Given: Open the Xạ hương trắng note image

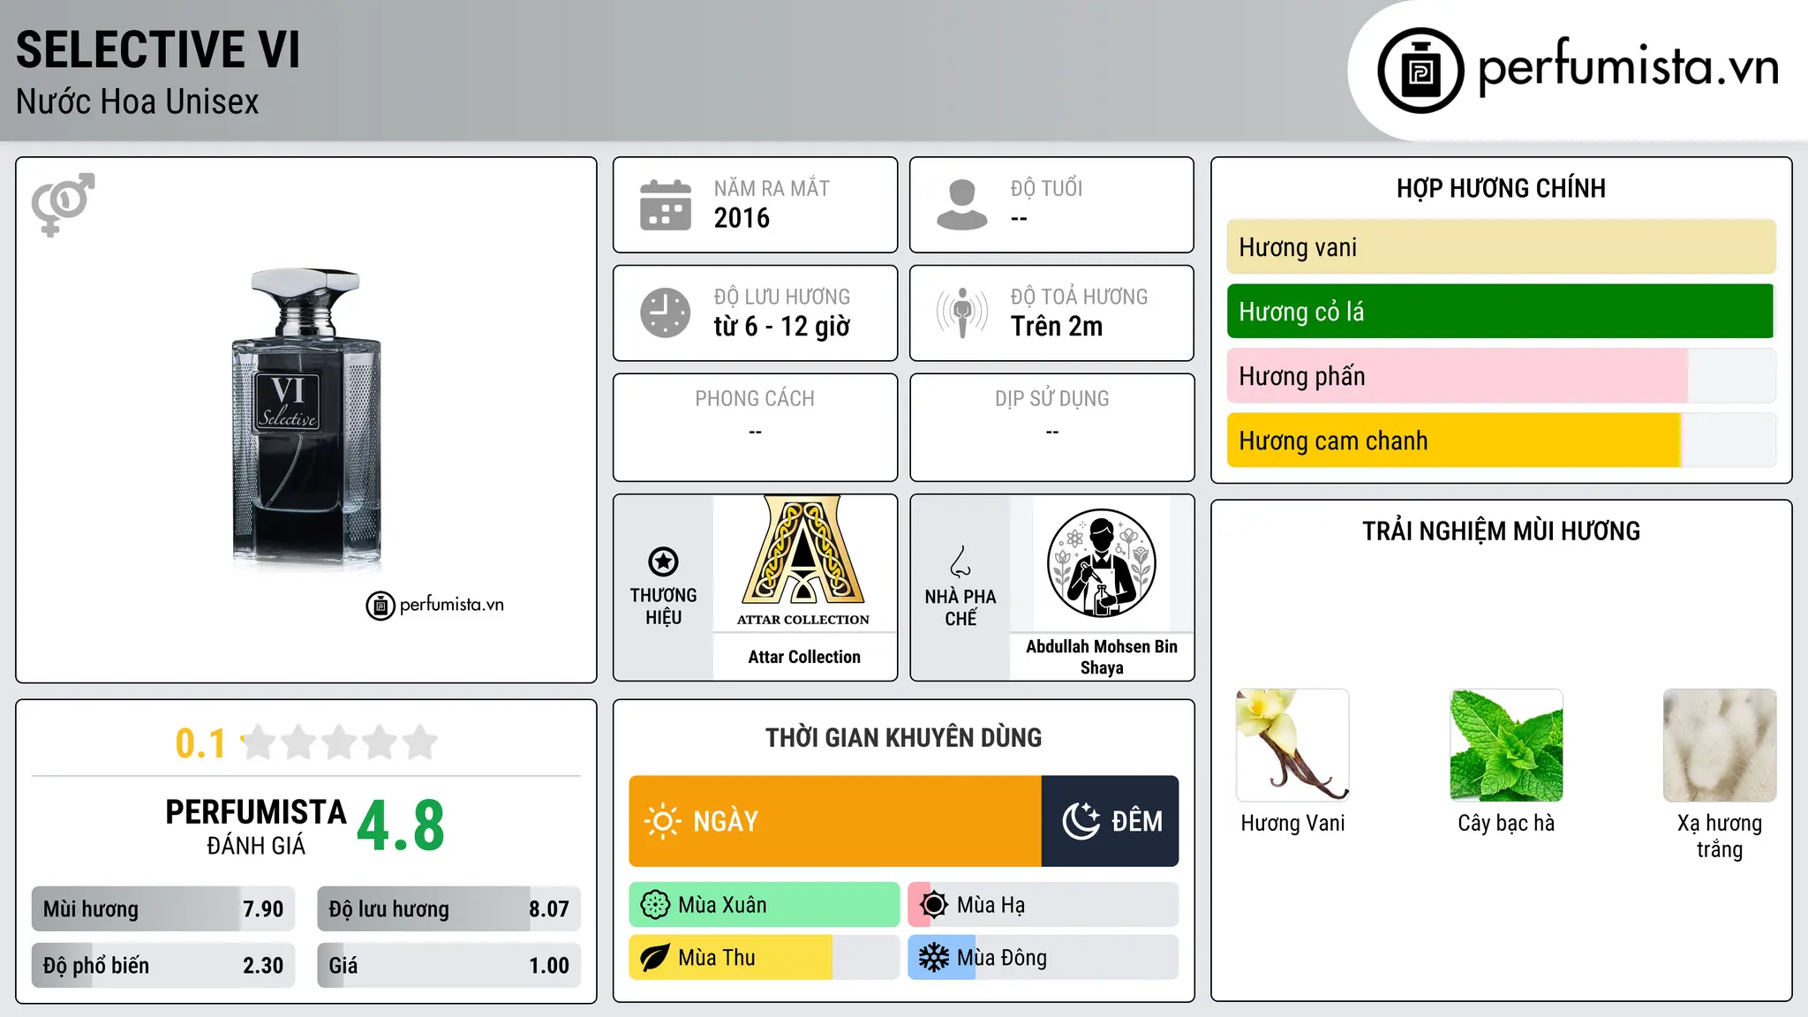Looking at the screenshot, I should pos(1720,745).
